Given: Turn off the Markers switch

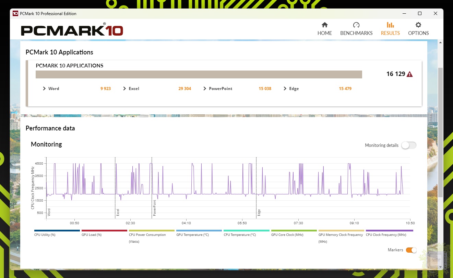Looking at the screenshot, I should (411, 250).
